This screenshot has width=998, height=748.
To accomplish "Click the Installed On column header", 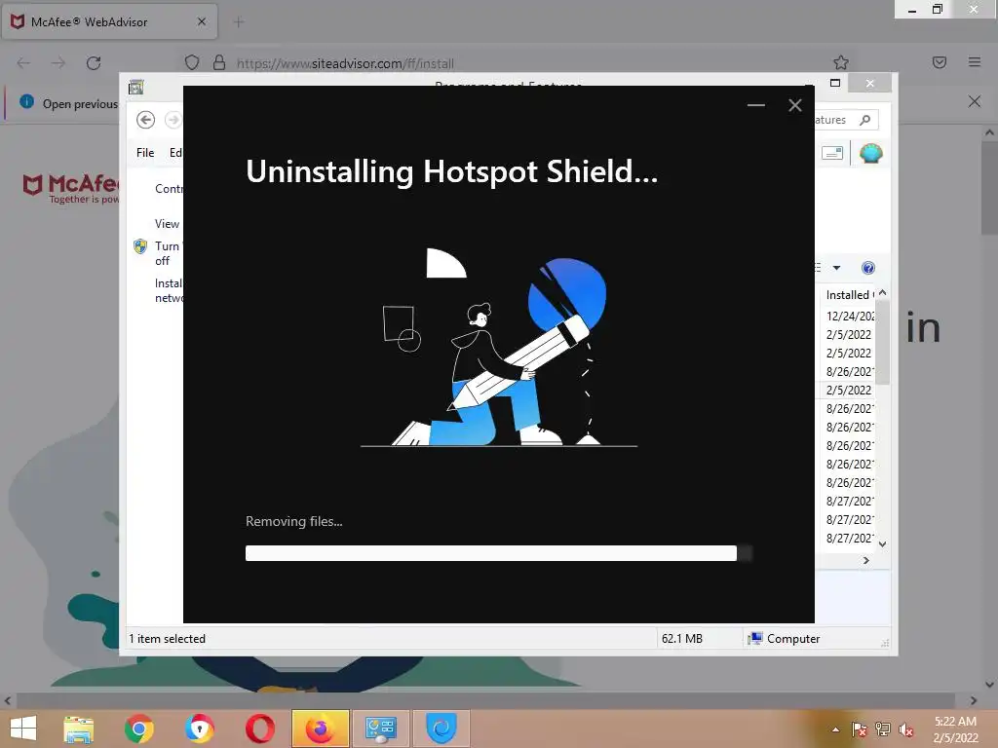I will 849,294.
